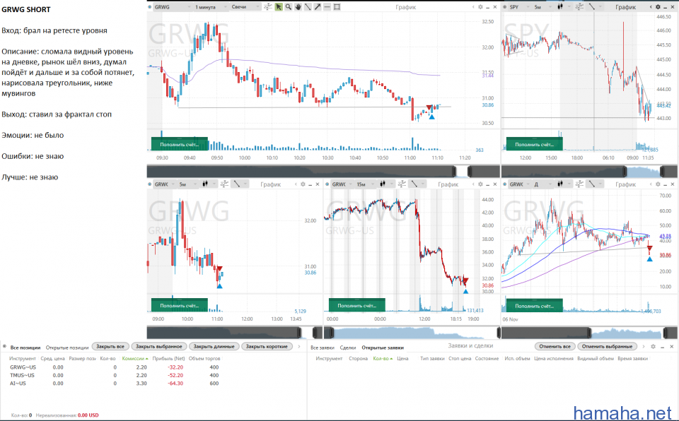Select the rectangle drawing tool
This screenshot has height=421, width=679.
[337, 7]
